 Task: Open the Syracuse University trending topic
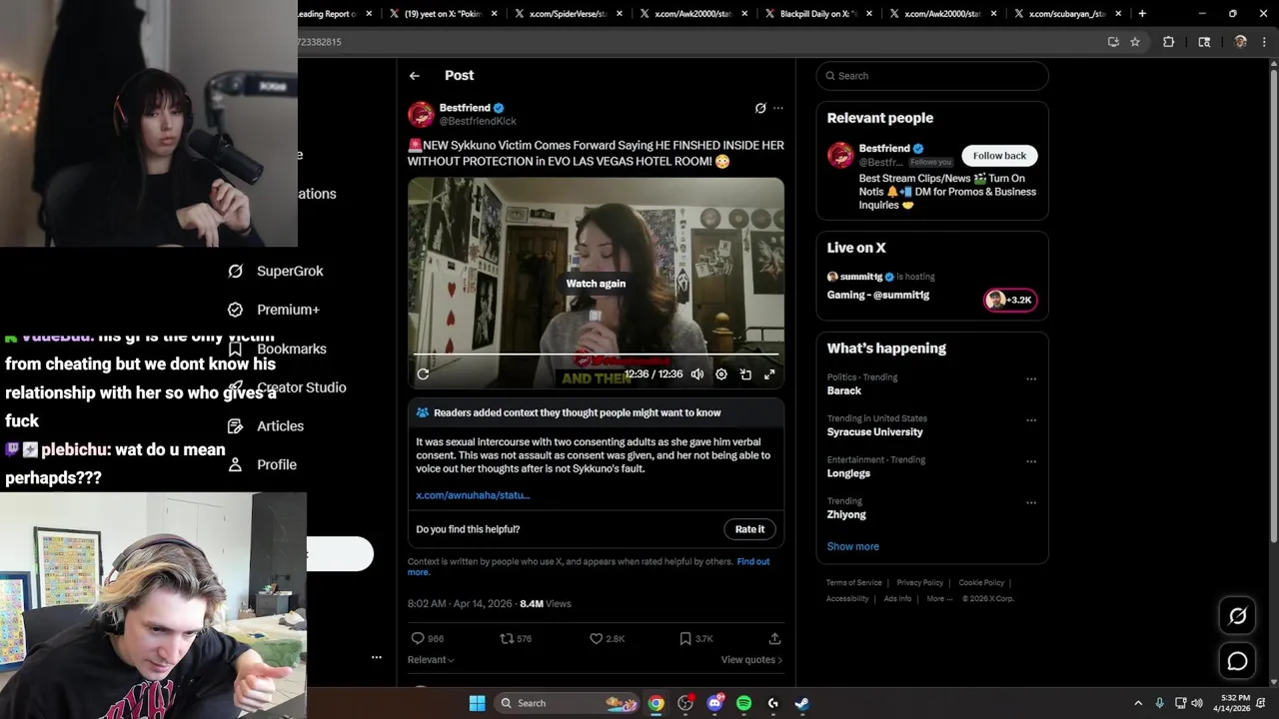point(875,432)
